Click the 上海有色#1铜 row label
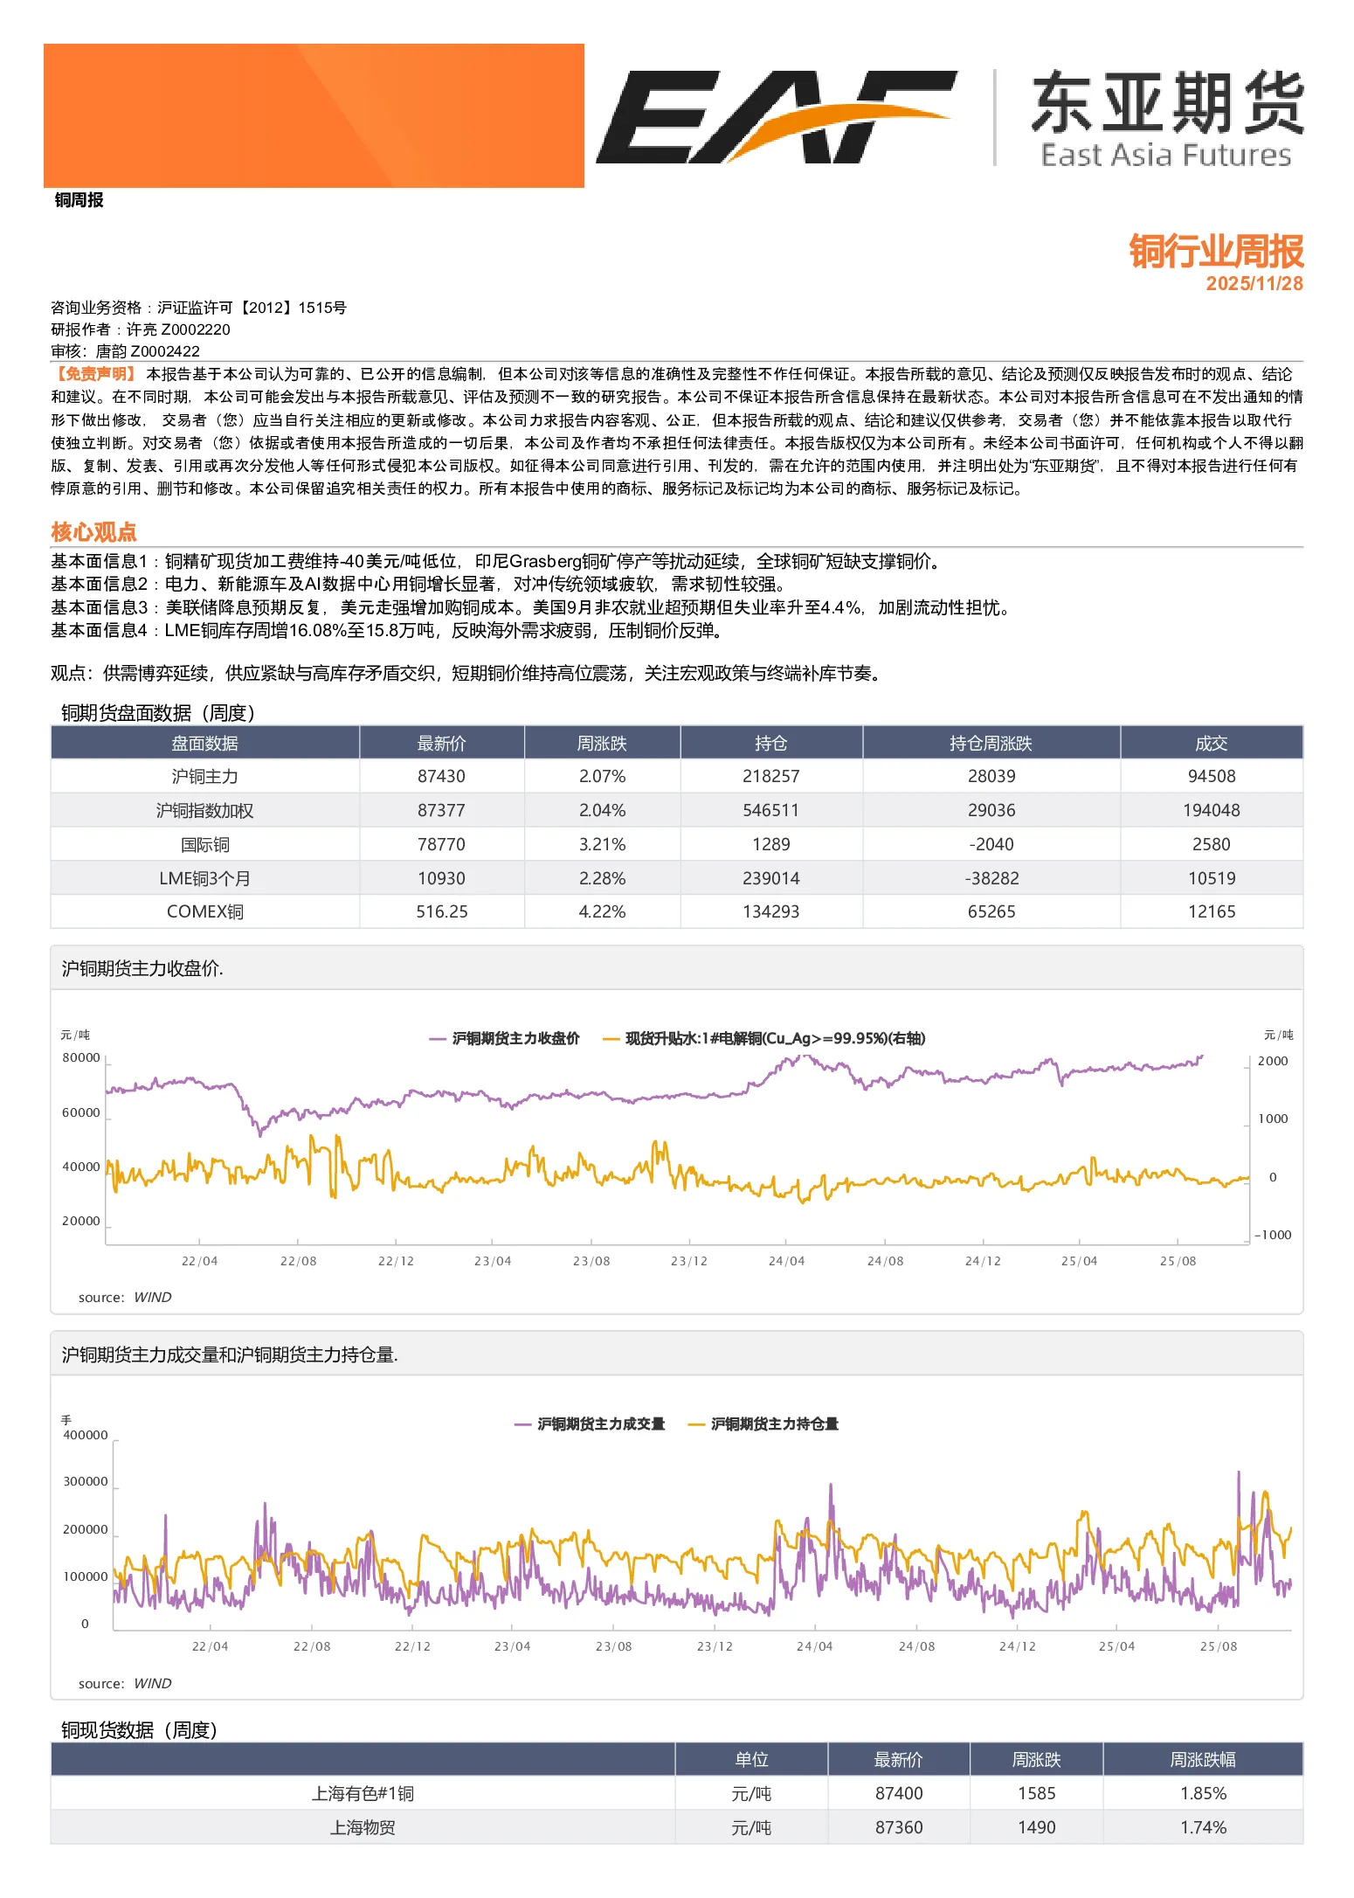The width and height of the screenshot is (1354, 1898). coord(363,1794)
